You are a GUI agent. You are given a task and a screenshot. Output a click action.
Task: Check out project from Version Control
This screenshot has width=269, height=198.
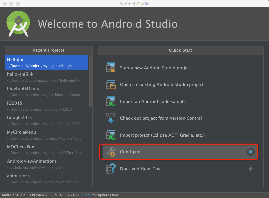pos(161,118)
